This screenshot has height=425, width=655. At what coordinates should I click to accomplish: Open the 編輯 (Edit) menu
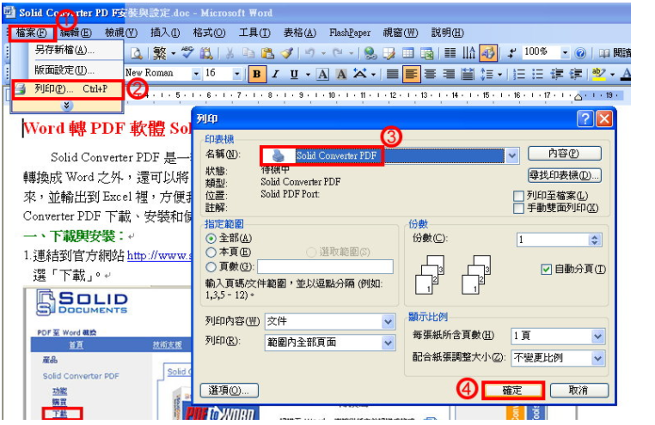click(76, 33)
